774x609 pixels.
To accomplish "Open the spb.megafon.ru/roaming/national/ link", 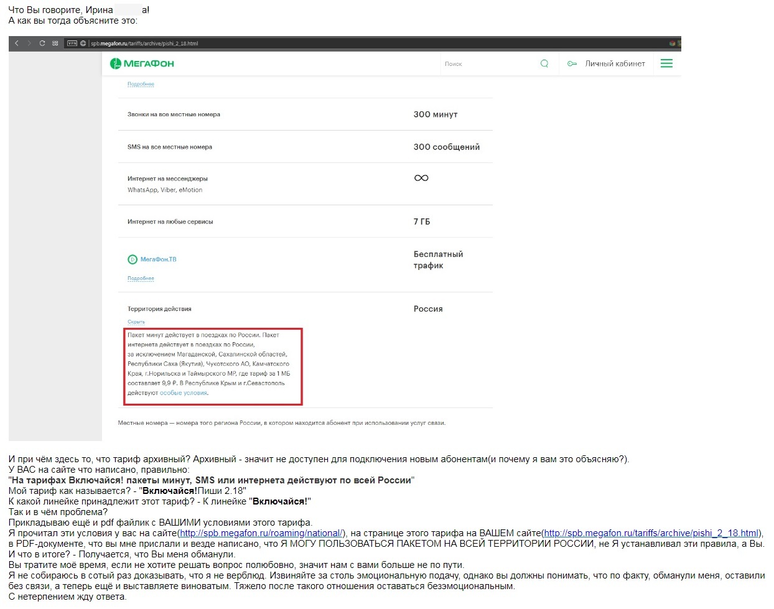I will pos(261,533).
